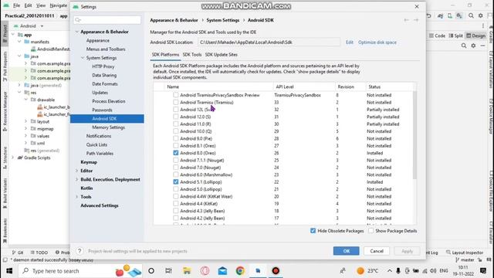Select HTTP Proxy settings page
Image resolution: width=494 pixels, height=278 pixels.
pyautogui.click(x=103, y=66)
